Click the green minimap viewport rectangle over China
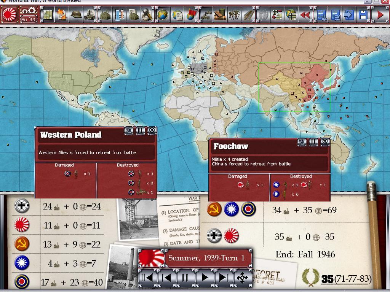Image resolution: width=390 pixels, height=292 pixels. coord(294,87)
